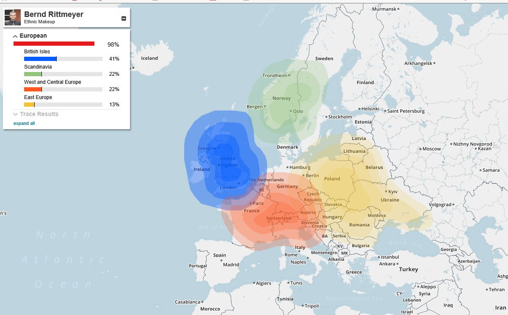Screen dimensions: 508x315
Task: Click the yellow region at Poland label
Action: coord(332,179)
